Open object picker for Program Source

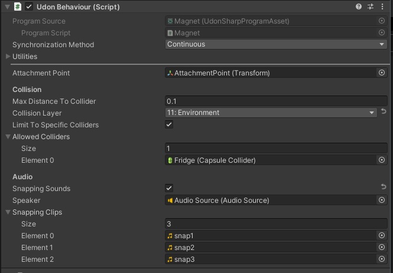(x=381, y=21)
